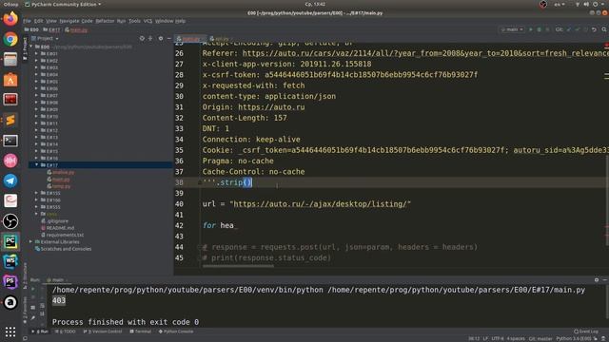Open Ubuntu Software from the dock
Image resolution: width=609 pixels, height=342 pixels.
point(10,80)
